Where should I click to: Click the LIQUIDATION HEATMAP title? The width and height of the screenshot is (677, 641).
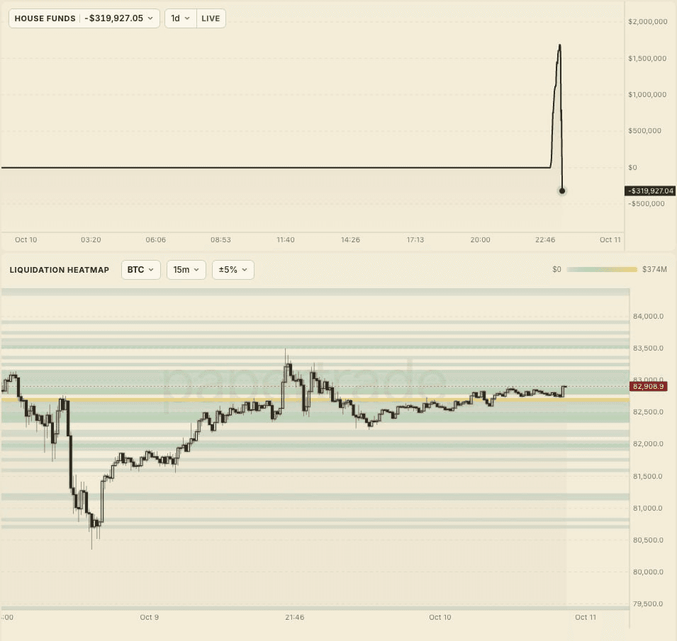click(59, 270)
